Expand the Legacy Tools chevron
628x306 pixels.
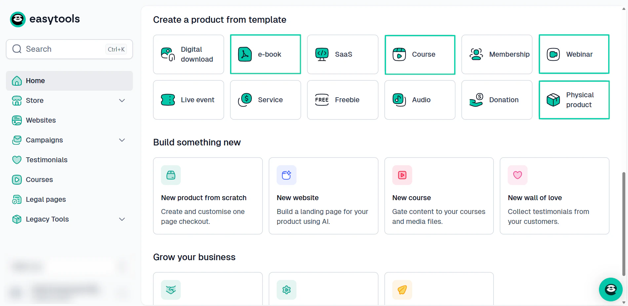coord(122,219)
